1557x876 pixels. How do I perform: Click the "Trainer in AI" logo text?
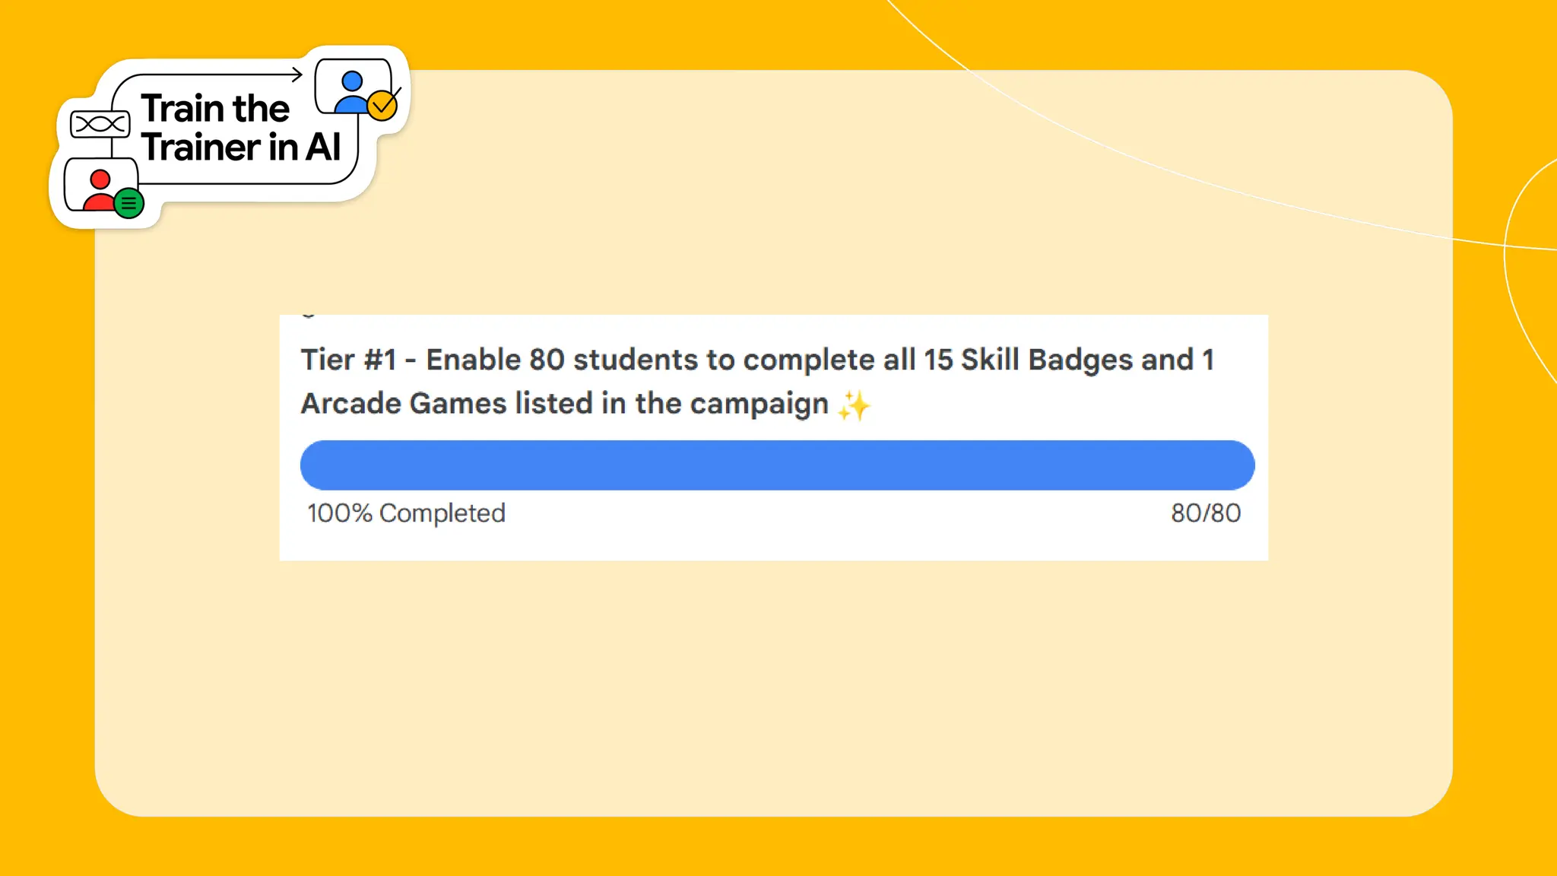[x=240, y=147]
